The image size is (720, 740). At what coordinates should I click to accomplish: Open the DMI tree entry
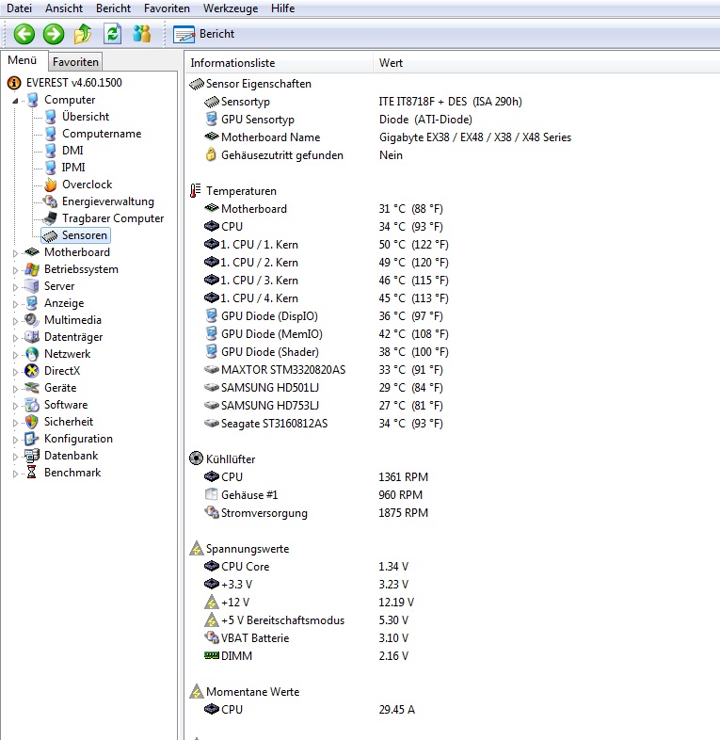point(72,151)
